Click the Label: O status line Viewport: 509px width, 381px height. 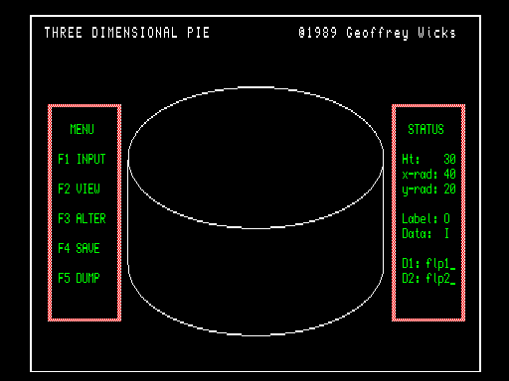pyautogui.click(x=425, y=218)
